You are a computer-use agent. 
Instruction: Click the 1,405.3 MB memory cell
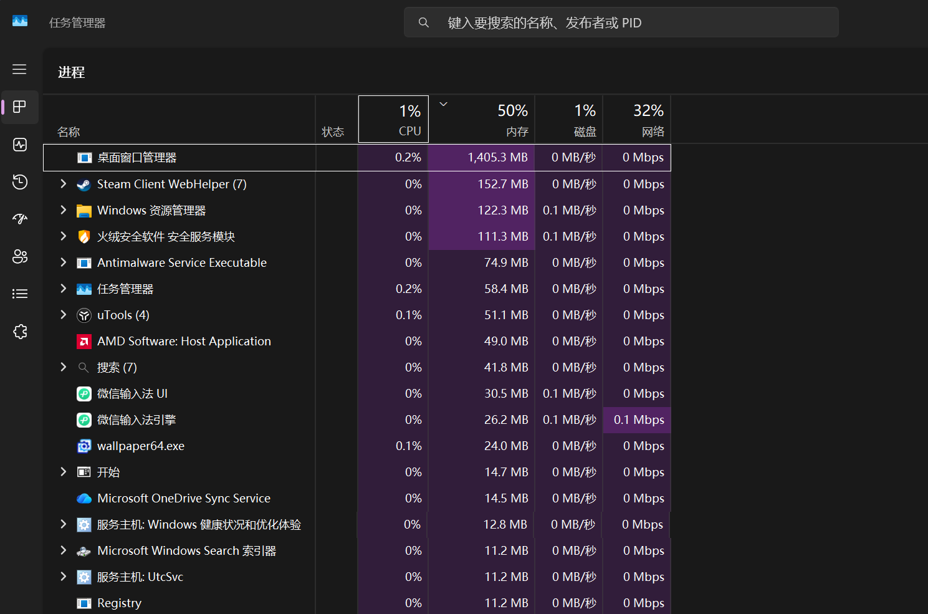(x=482, y=158)
